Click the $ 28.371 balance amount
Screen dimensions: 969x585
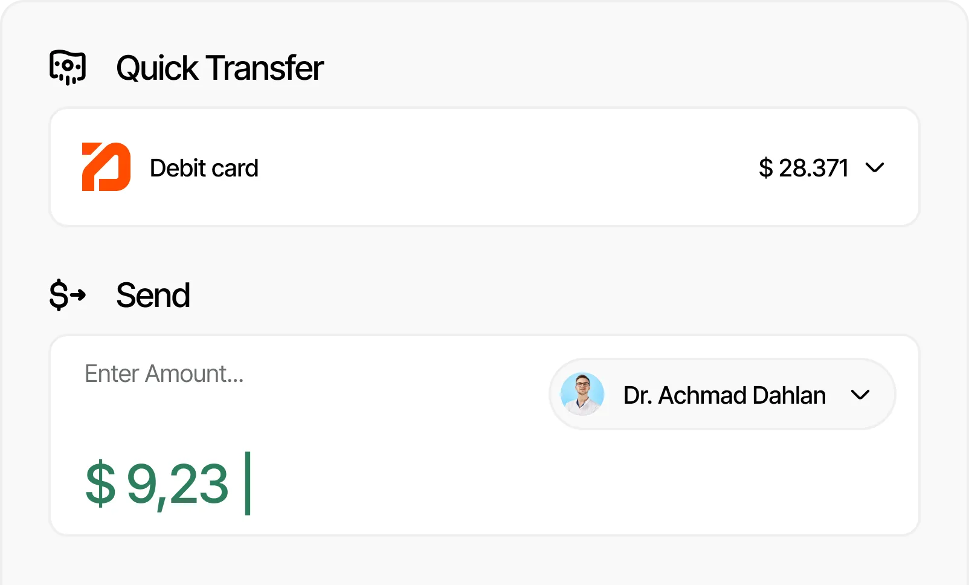pyautogui.click(x=803, y=168)
